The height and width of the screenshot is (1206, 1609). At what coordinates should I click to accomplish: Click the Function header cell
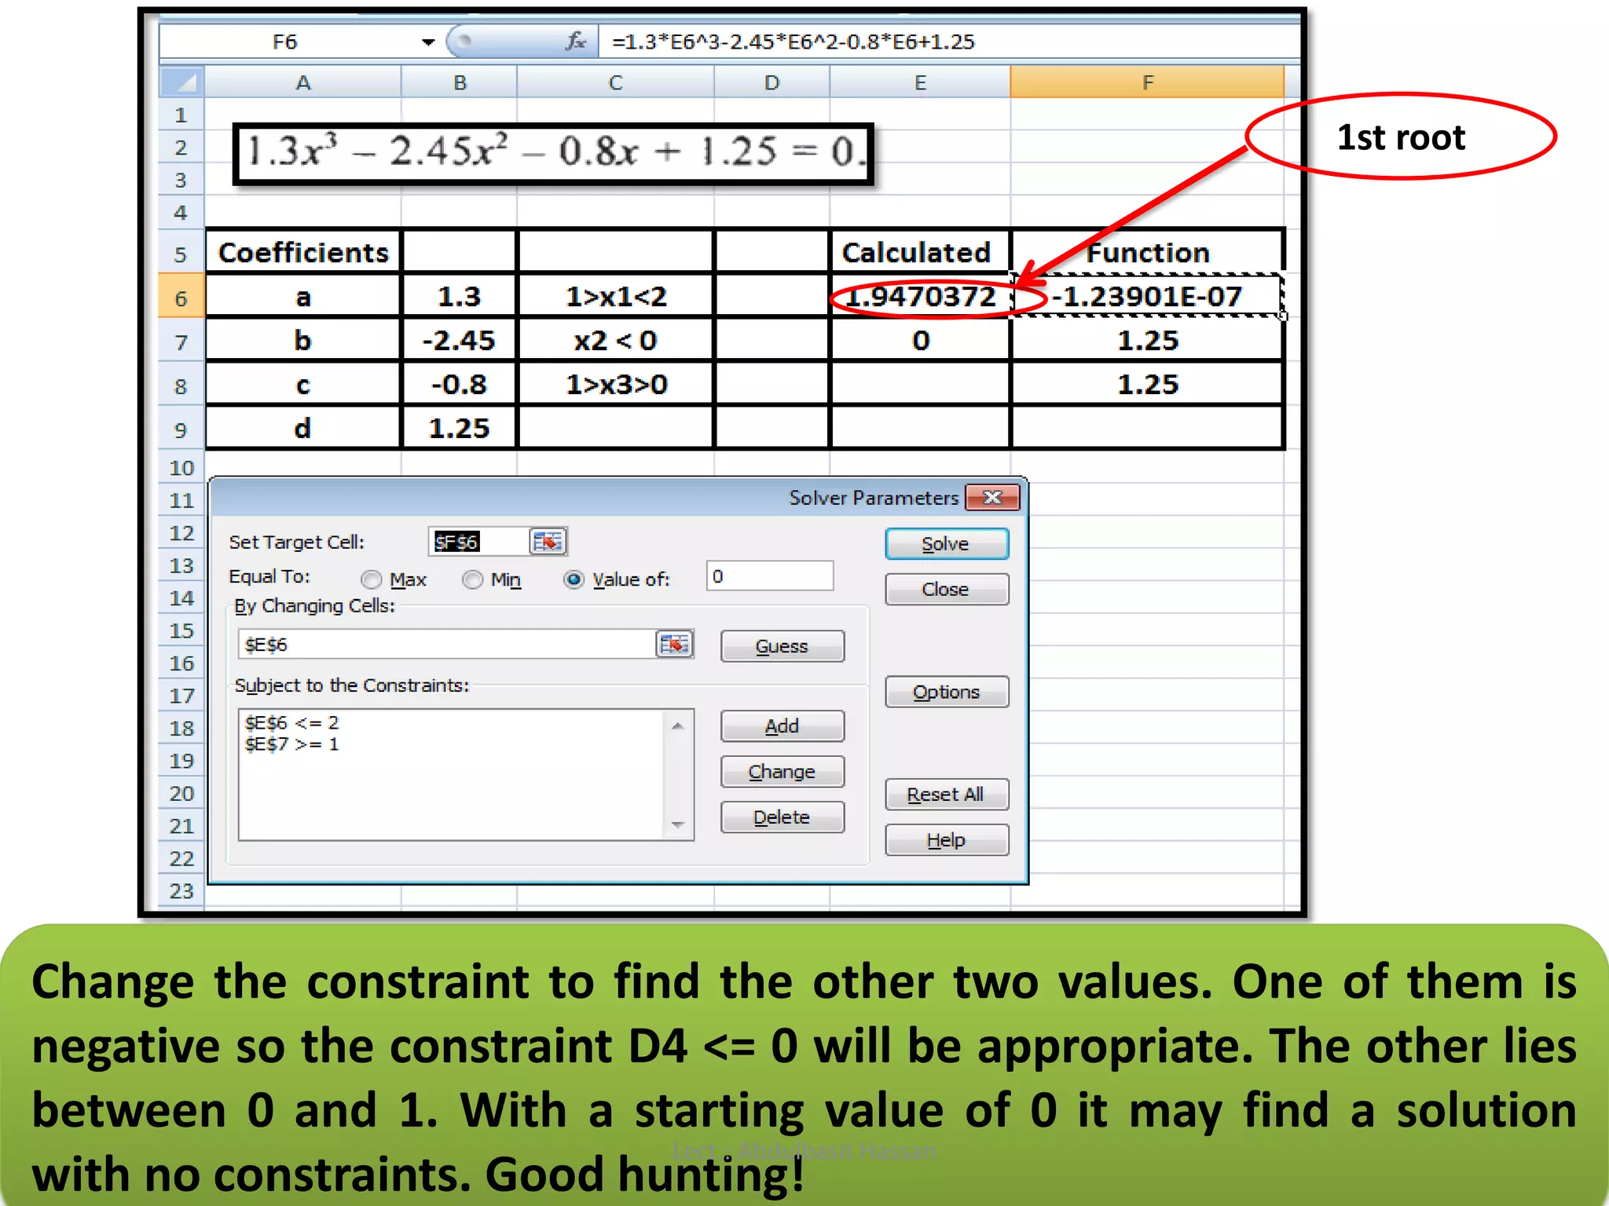pos(1147,252)
